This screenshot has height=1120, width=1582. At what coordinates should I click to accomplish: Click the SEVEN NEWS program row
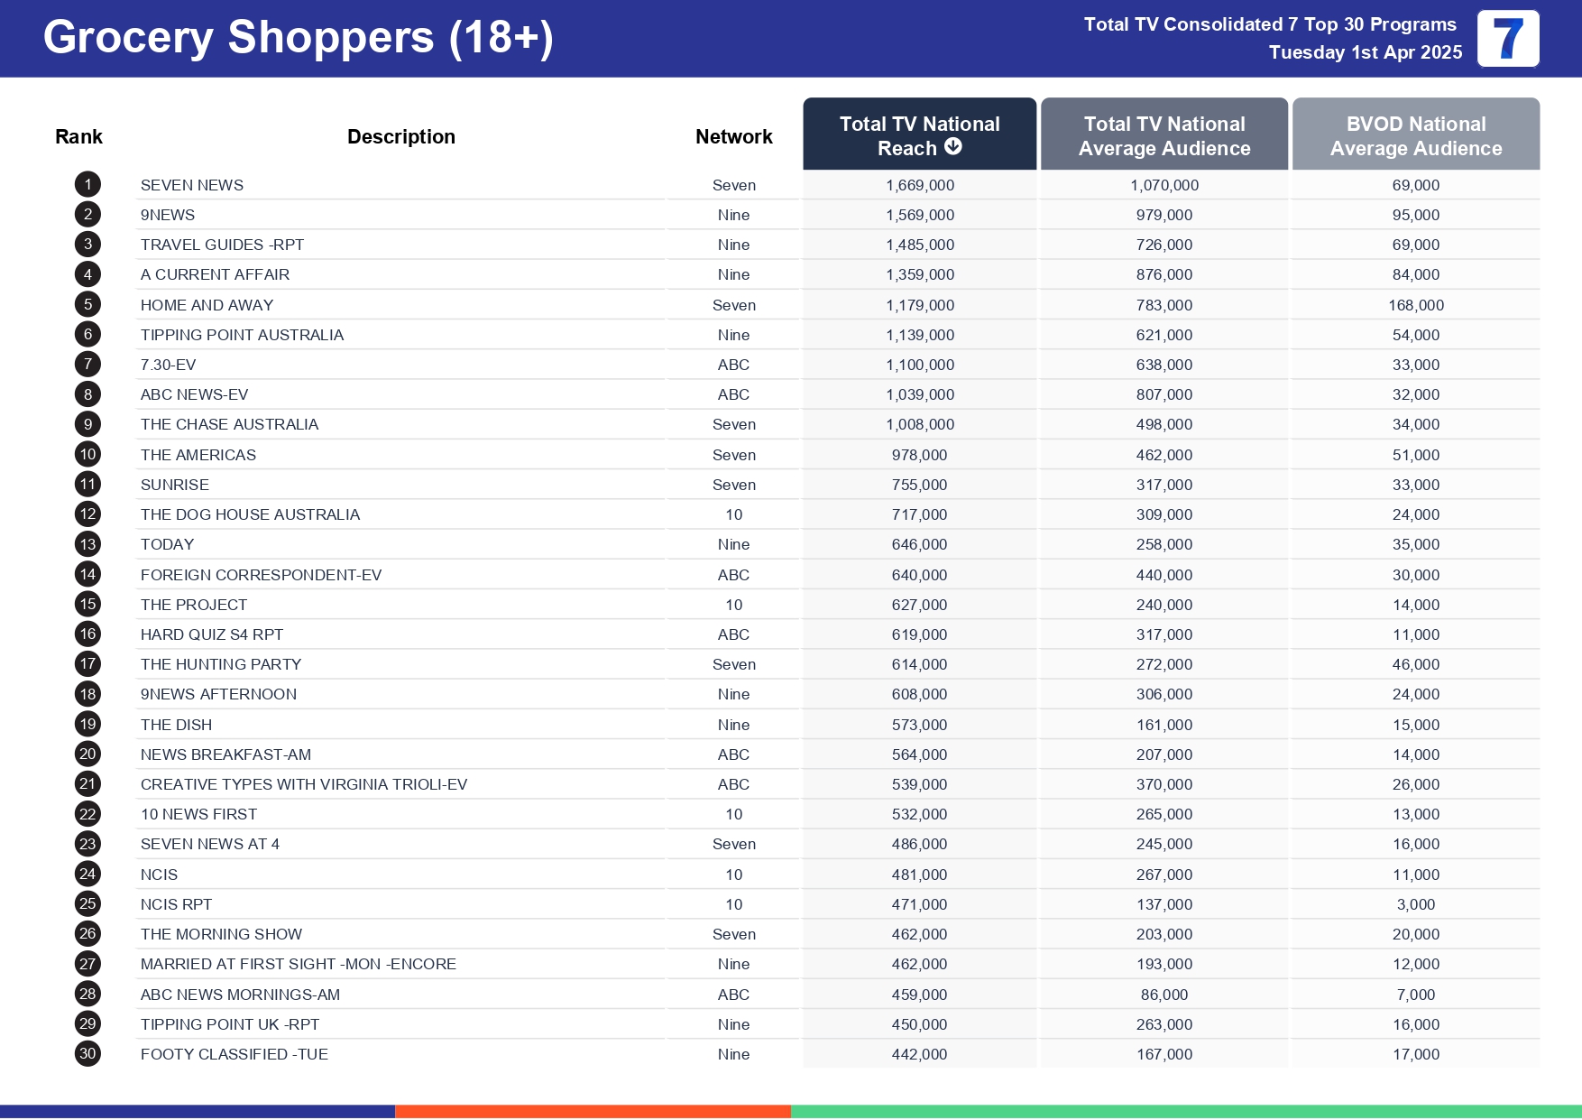pos(192,185)
